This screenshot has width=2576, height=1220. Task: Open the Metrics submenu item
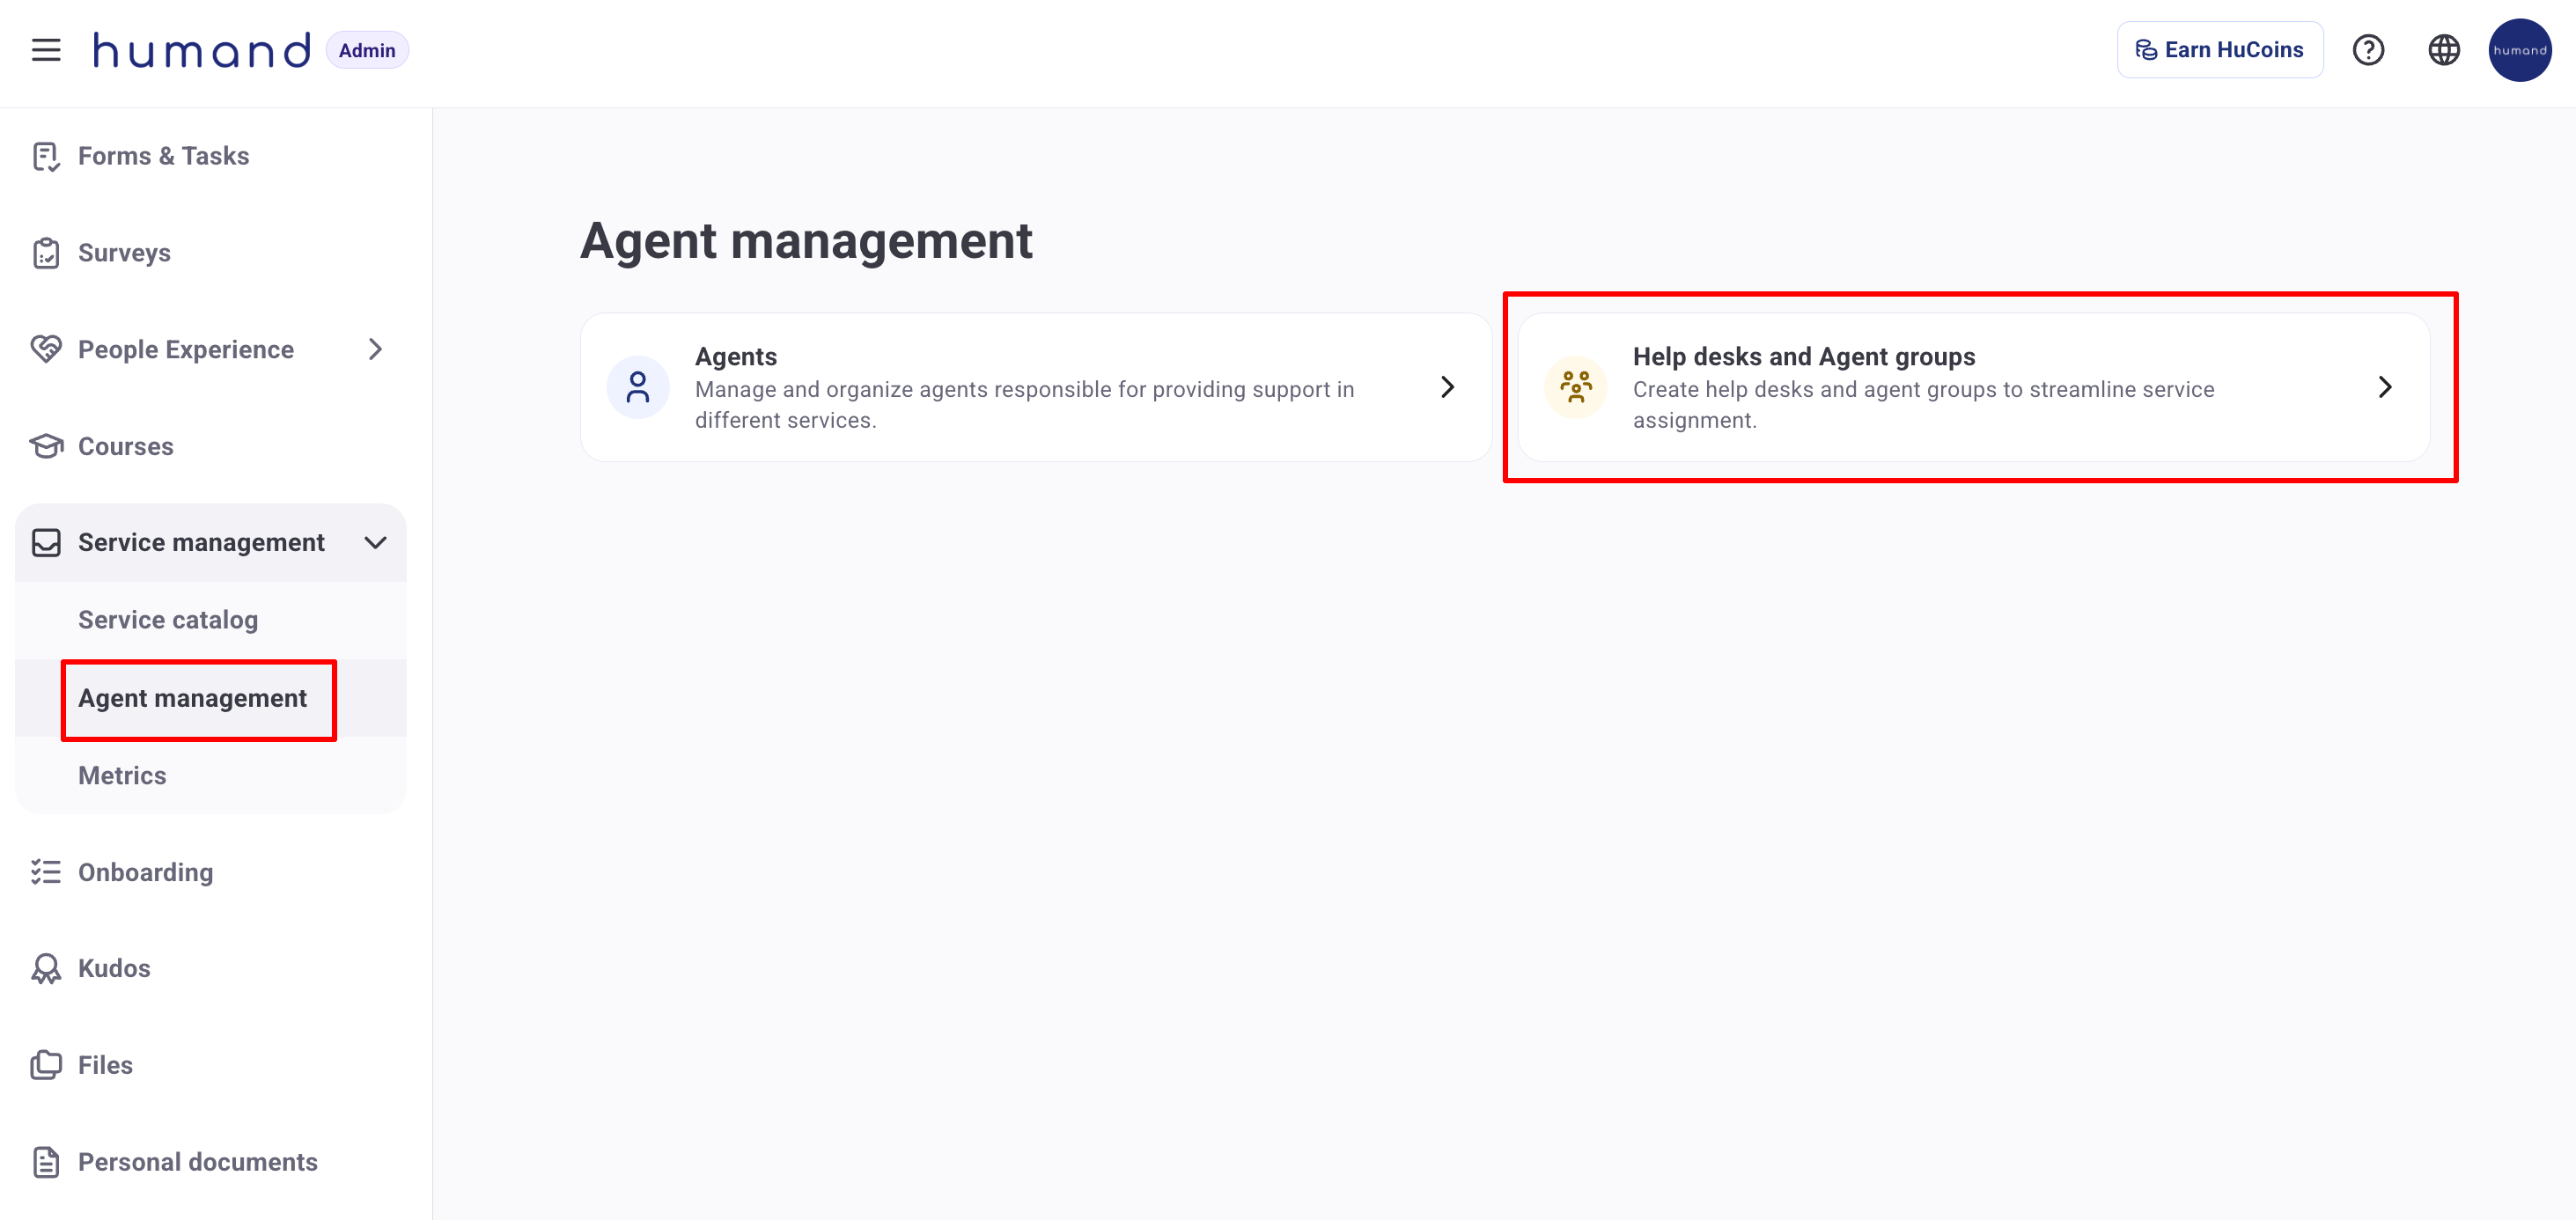click(x=122, y=775)
